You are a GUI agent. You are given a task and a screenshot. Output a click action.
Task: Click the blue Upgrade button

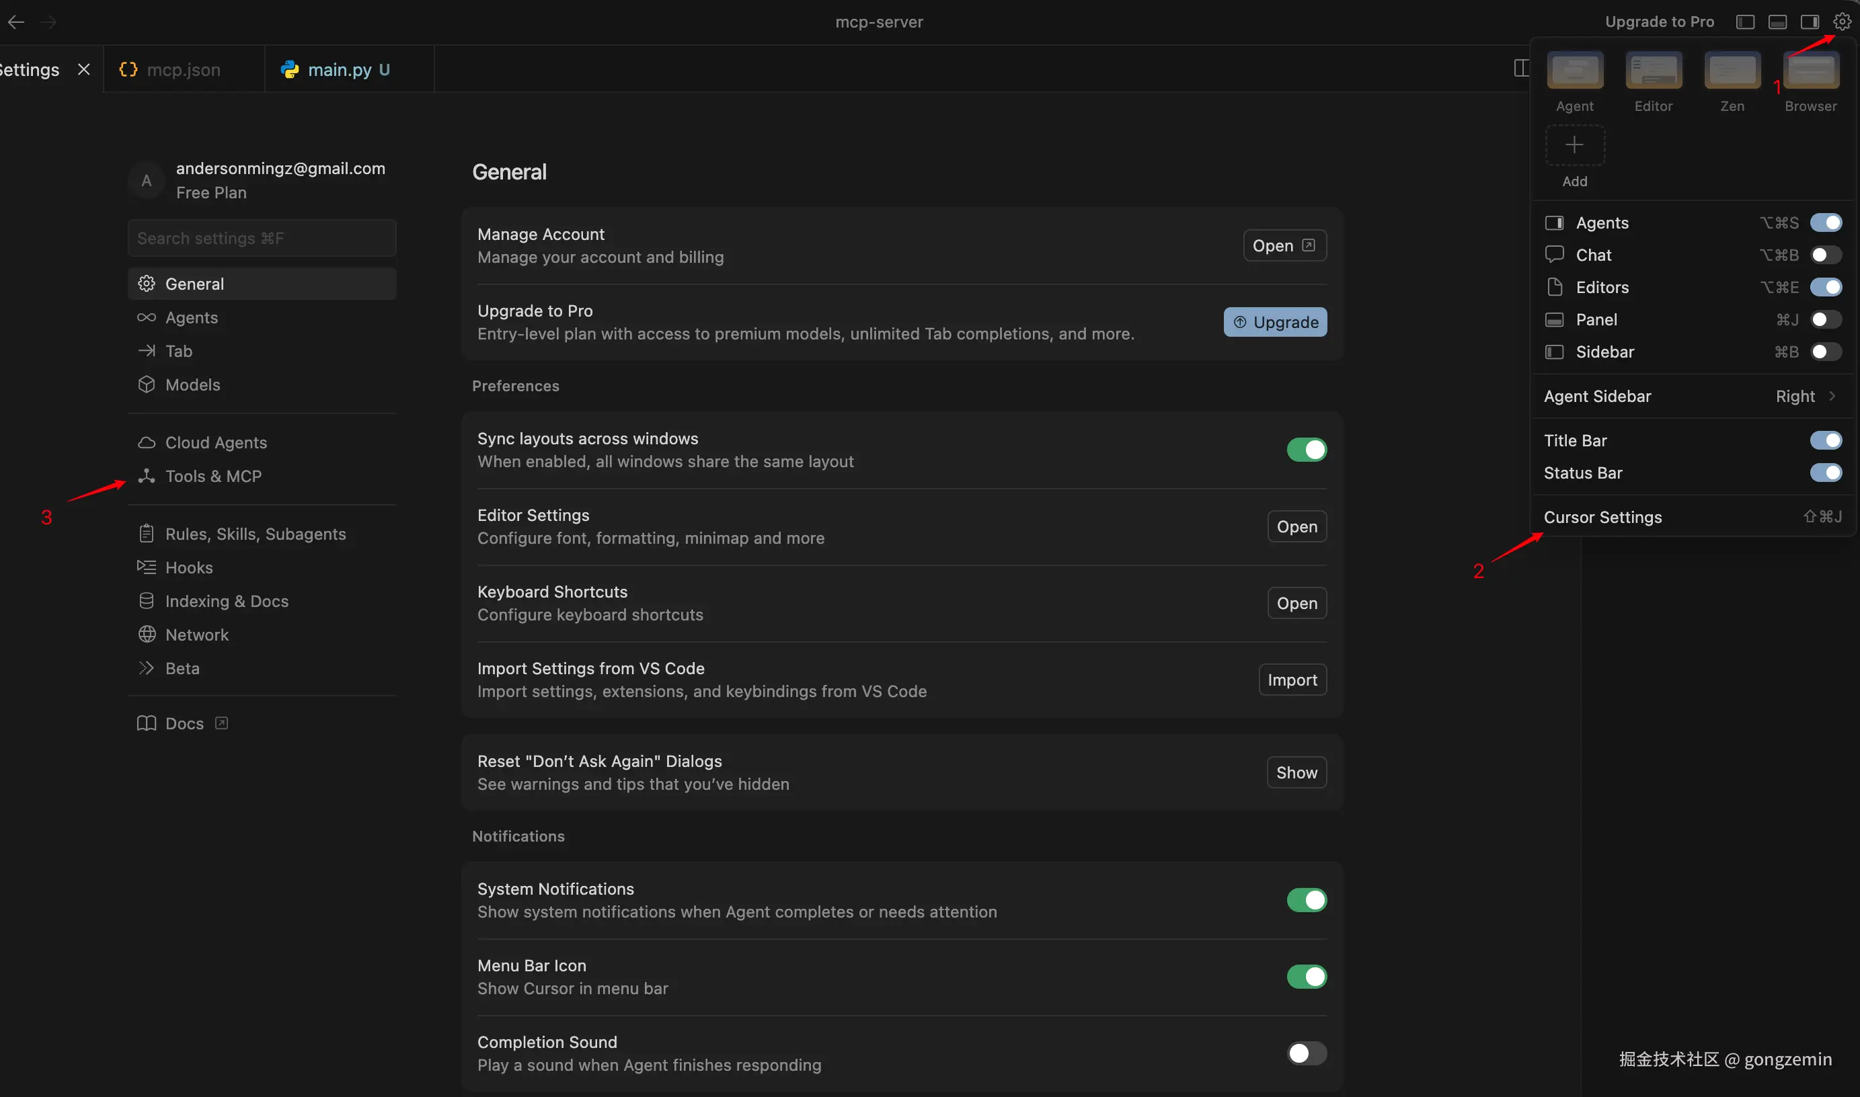1275,322
